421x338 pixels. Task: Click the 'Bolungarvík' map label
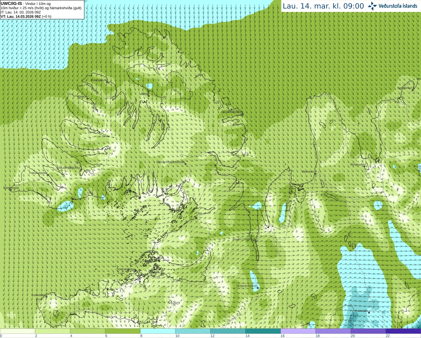pos(99,80)
